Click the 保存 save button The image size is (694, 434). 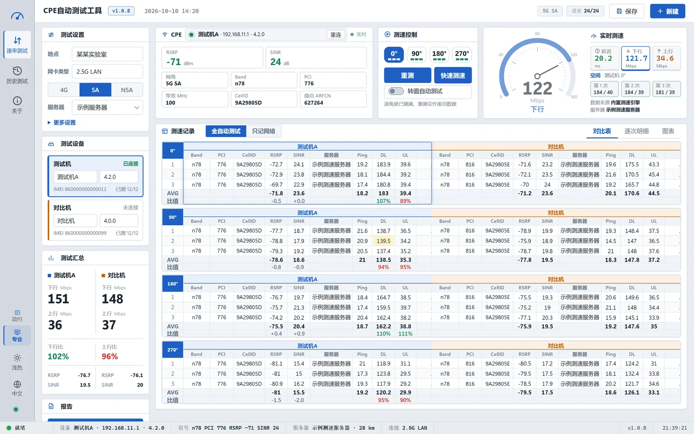[627, 11]
